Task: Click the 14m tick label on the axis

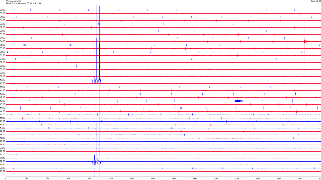Action: click(153, 179)
